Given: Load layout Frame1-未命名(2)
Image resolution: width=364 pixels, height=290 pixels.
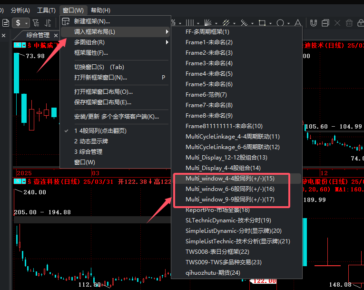Looking at the screenshot, I should click(x=237, y=42).
